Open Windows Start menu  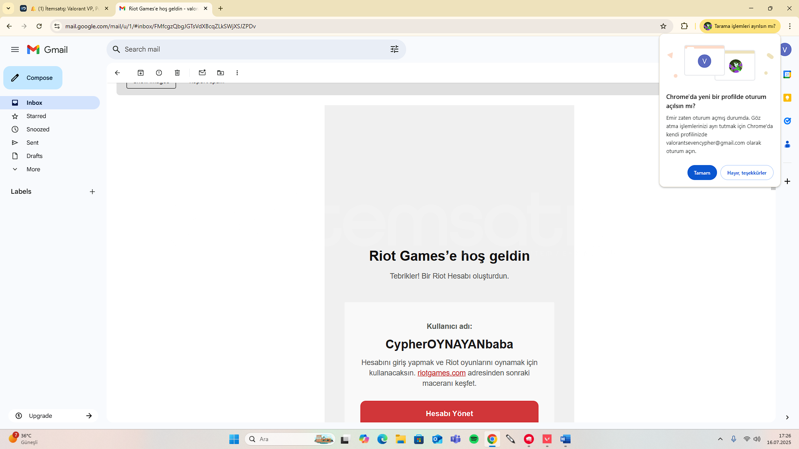(x=234, y=439)
